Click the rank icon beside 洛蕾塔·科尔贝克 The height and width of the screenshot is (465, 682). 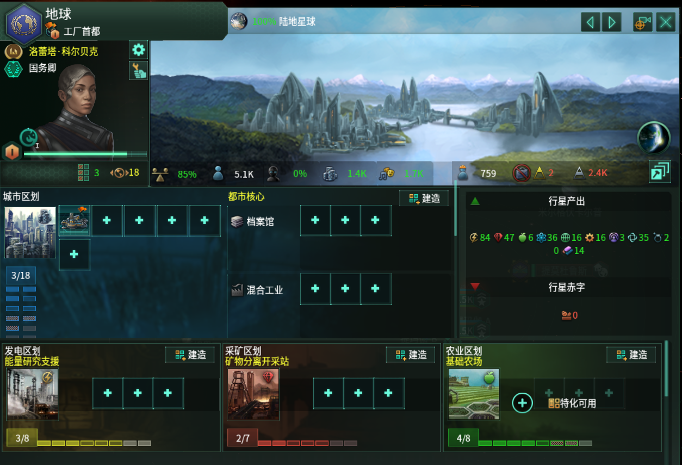click(x=13, y=52)
